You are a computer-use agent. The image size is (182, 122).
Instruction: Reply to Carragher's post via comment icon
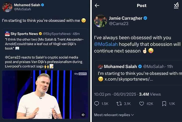coord(97,103)
